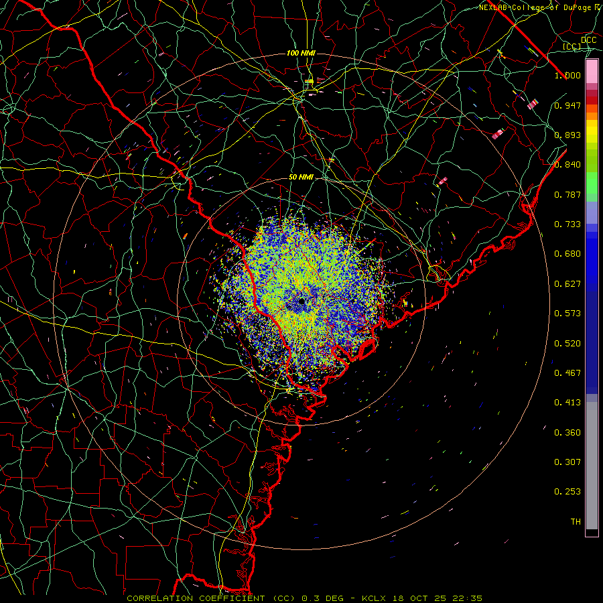Screen dimensions: 603x603
Task: Click the 0.627 scale value
Action: 567,284
